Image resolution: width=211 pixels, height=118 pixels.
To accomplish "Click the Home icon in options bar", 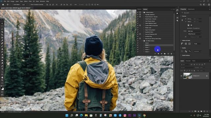I will 3,5.
